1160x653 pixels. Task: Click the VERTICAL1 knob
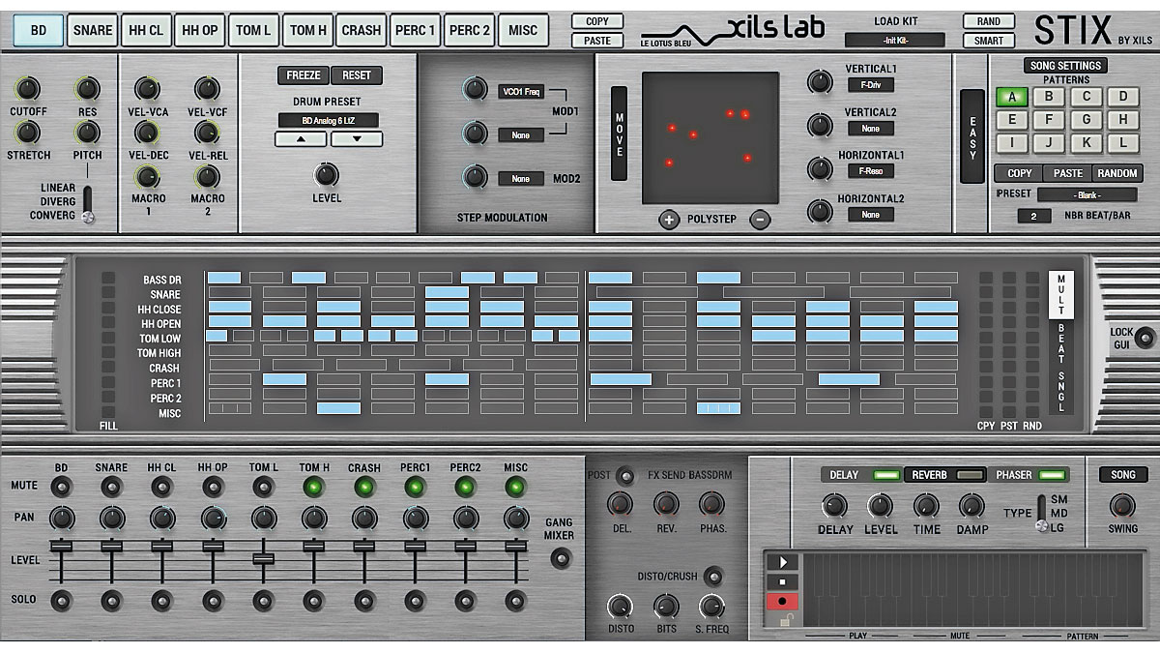coord(820,83)
